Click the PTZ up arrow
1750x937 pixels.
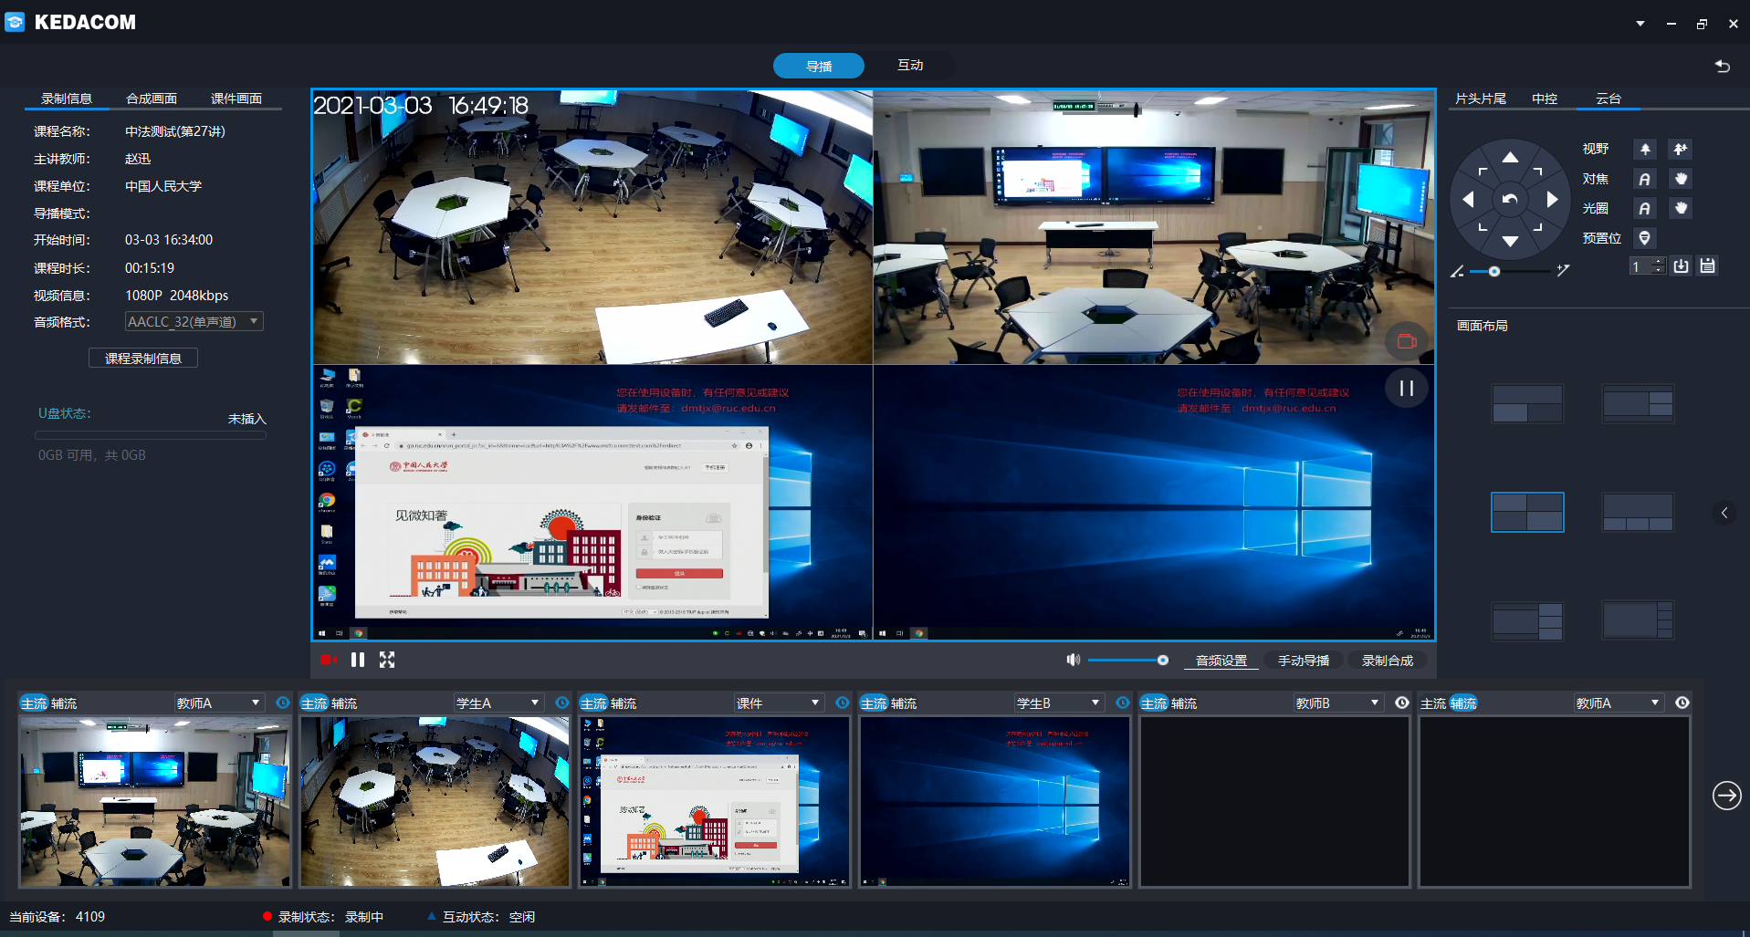1510,158
